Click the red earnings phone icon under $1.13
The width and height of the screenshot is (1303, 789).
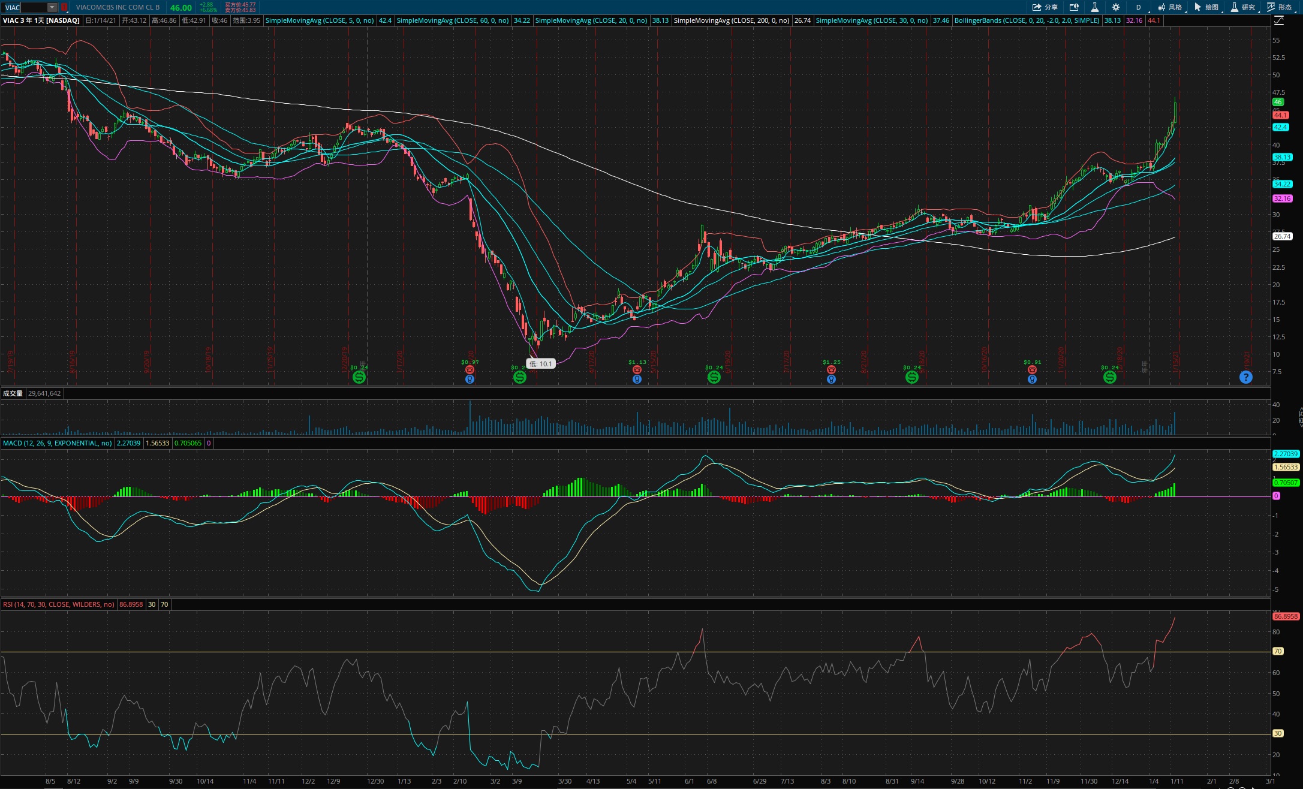[x=637, y=370]
